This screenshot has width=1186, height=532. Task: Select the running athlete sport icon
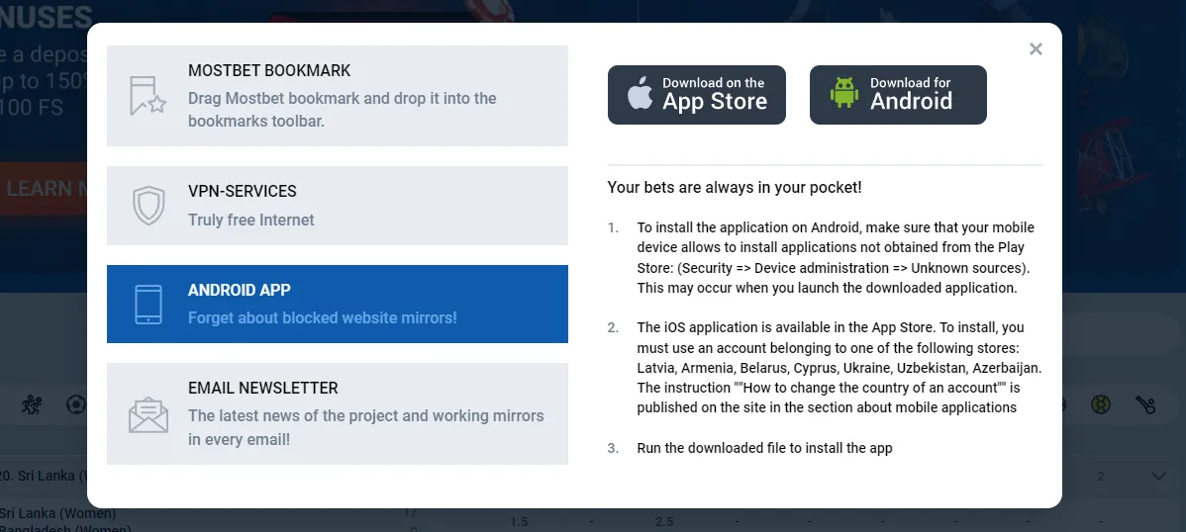(x=33, y=404)
